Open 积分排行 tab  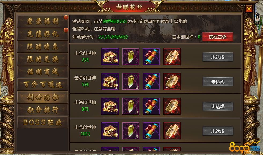43,110
